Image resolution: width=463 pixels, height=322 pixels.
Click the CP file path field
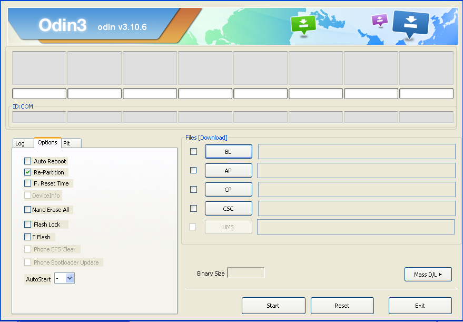[x=357, y=189]
